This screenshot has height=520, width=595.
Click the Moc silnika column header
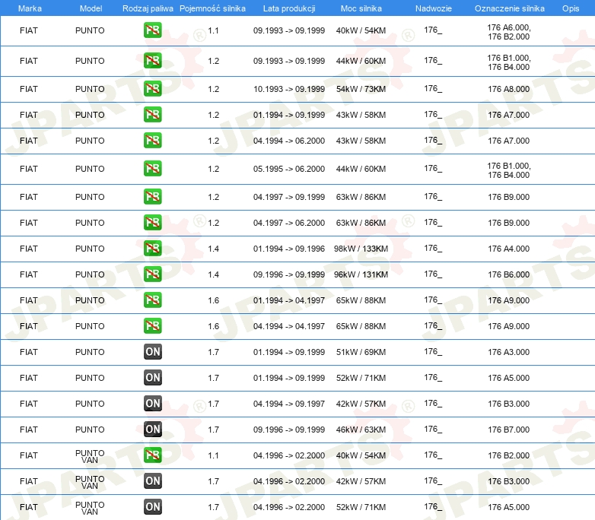coord(361,8)
